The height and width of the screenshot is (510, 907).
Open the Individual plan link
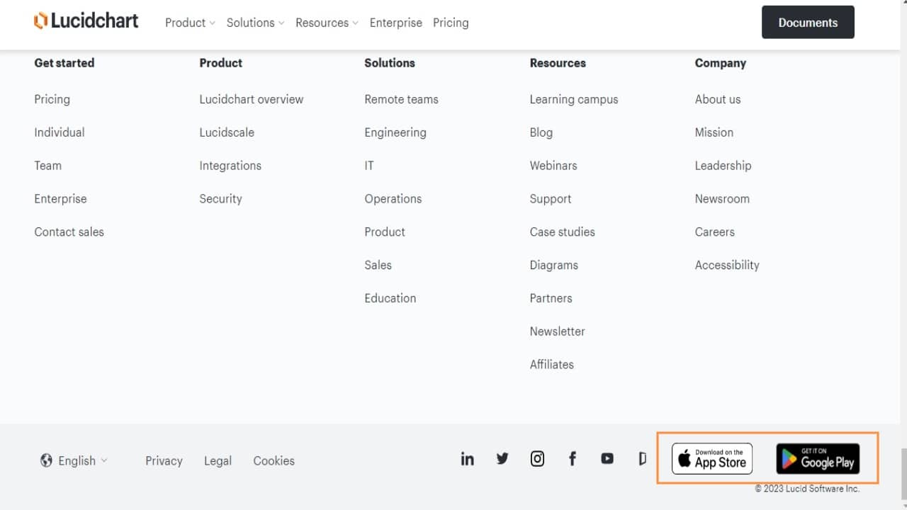point(60,132)
